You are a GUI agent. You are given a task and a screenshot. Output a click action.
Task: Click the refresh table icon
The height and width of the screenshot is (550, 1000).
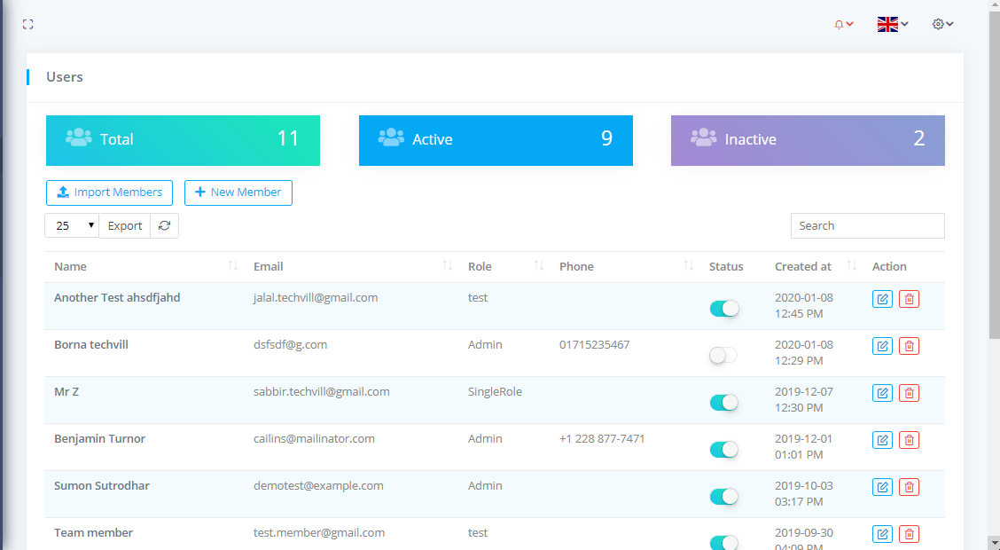(164, 226)
